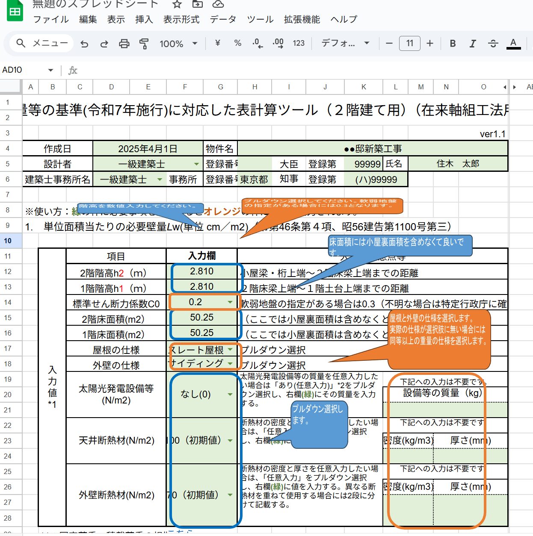The height and width of the screenshot is (536, 533).
Task: Decrease decimal places
Action: coord(258,43)
